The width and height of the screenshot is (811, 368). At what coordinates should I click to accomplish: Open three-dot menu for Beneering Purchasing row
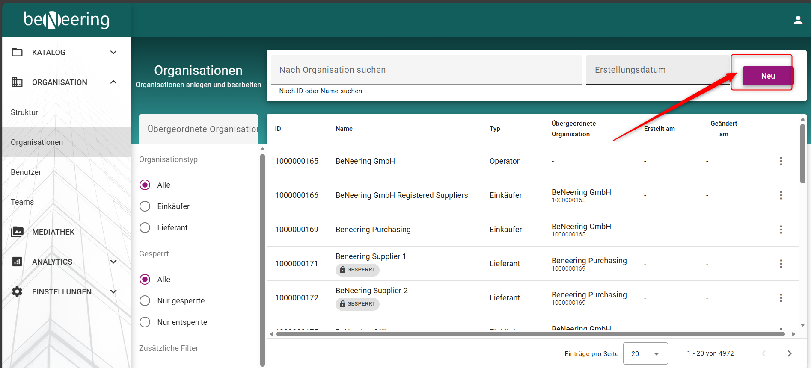[x=781, y=230]
